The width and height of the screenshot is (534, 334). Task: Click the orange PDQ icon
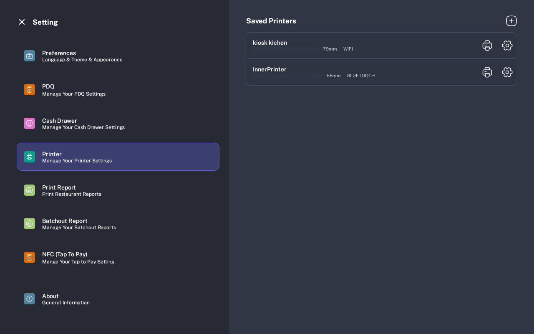29,89
